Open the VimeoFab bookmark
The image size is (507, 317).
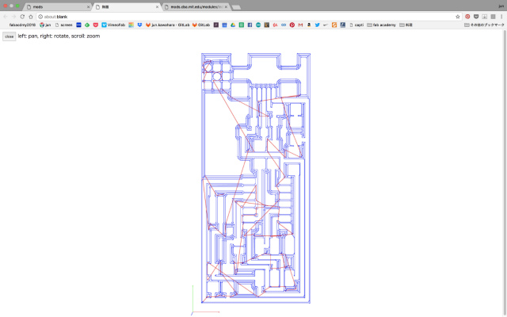[113, 25]
